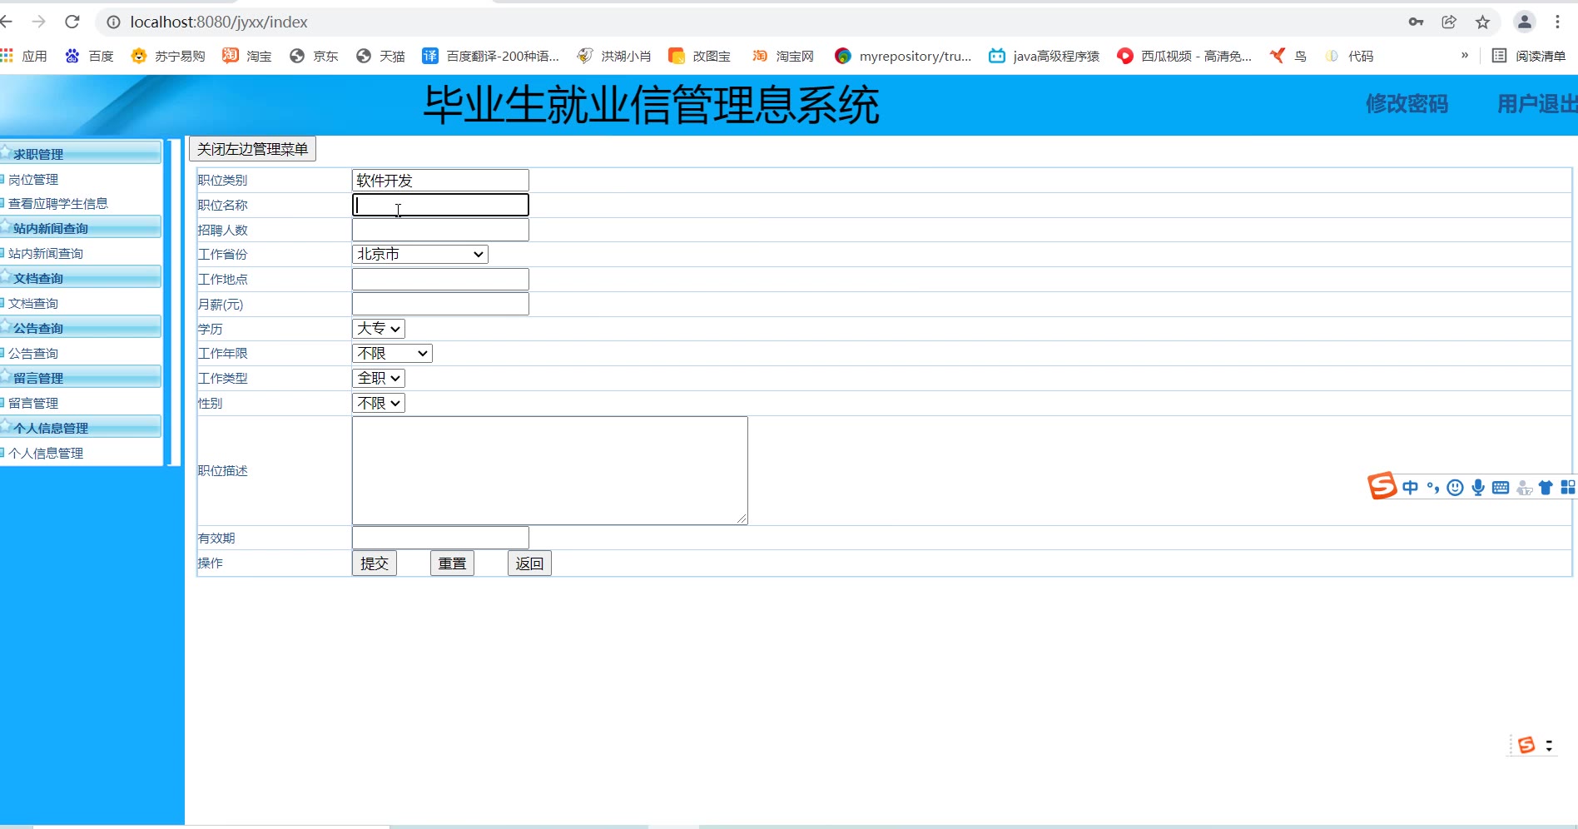
Task: Click 关闭左边管理菜单 button
Action: coord(252,149)
